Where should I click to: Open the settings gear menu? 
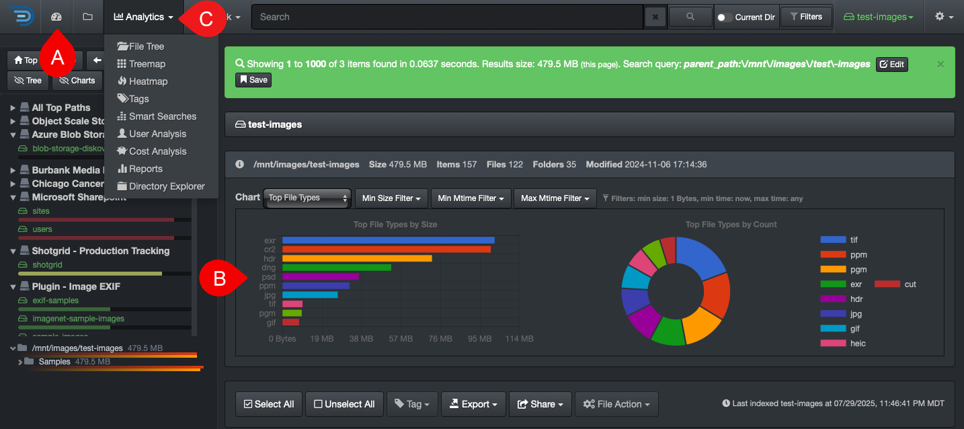point(944,17)
